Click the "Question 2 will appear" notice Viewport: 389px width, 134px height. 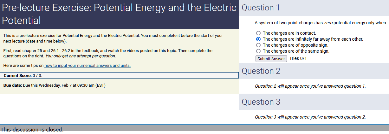310,86
